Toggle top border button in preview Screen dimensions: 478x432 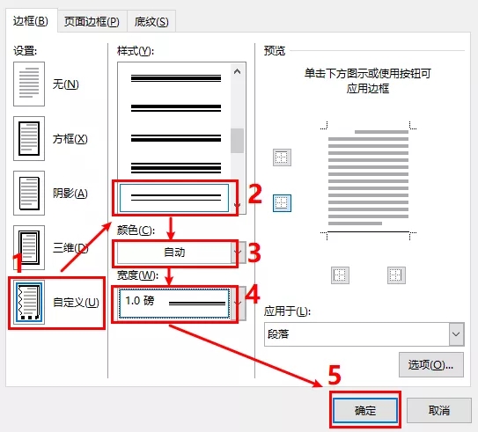282,157
